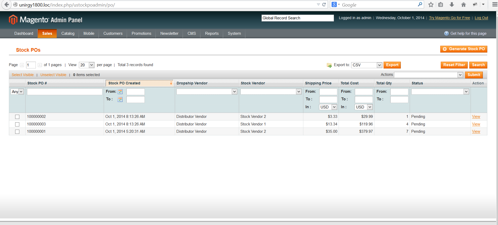Go to next page arrow in pager
This screenshot has width=498, height=225.
[x=40, y=65]
